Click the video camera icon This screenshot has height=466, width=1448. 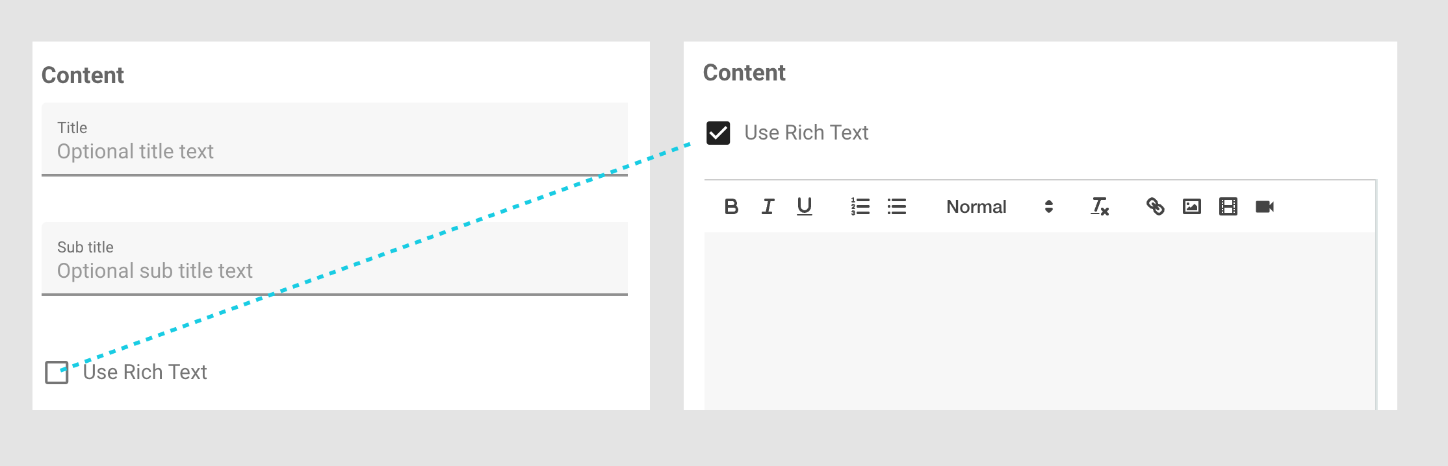pos(1264,207)
